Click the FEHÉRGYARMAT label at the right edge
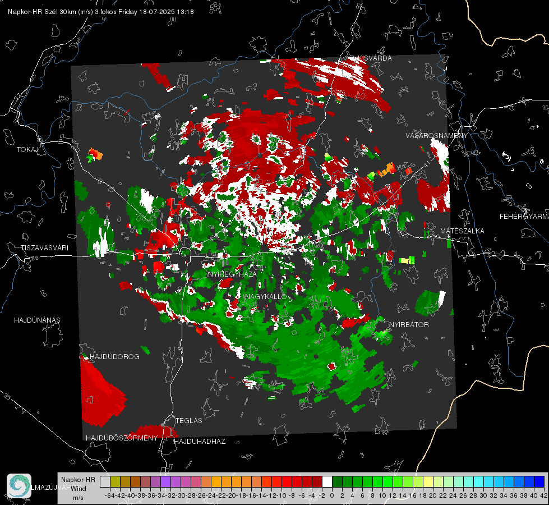 click(x=524, y=217)
